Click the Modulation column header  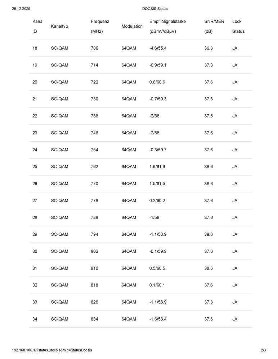click(x=132, y=27)
